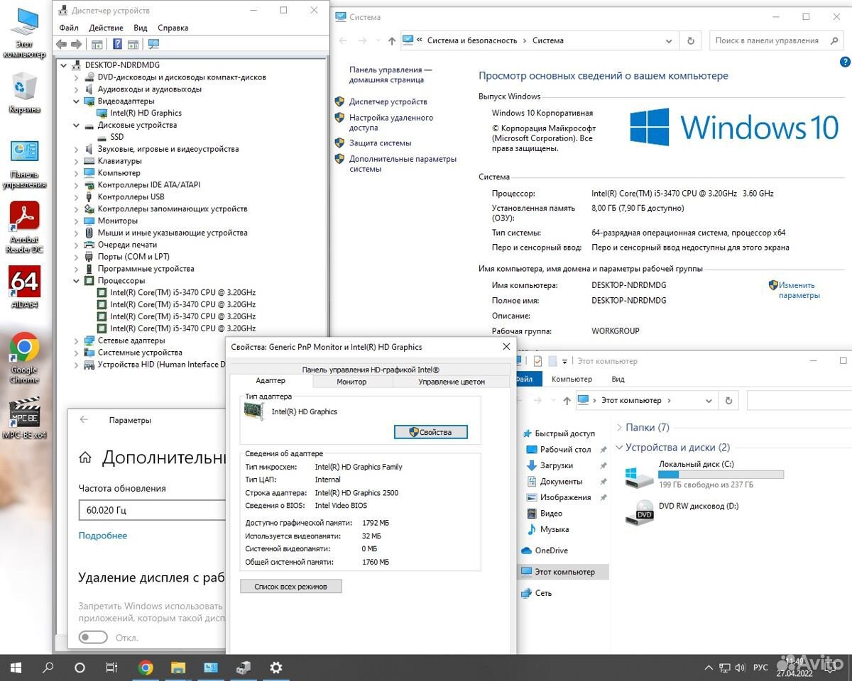Open Панель управления HD-графикой Intel tab
Image resolution: width=852 pixels, height=681 pixels.
click(x=371, y=370)
